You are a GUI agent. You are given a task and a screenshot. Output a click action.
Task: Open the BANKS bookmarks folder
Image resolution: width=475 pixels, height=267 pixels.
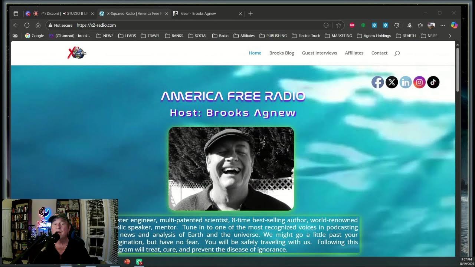click(174, 36)
